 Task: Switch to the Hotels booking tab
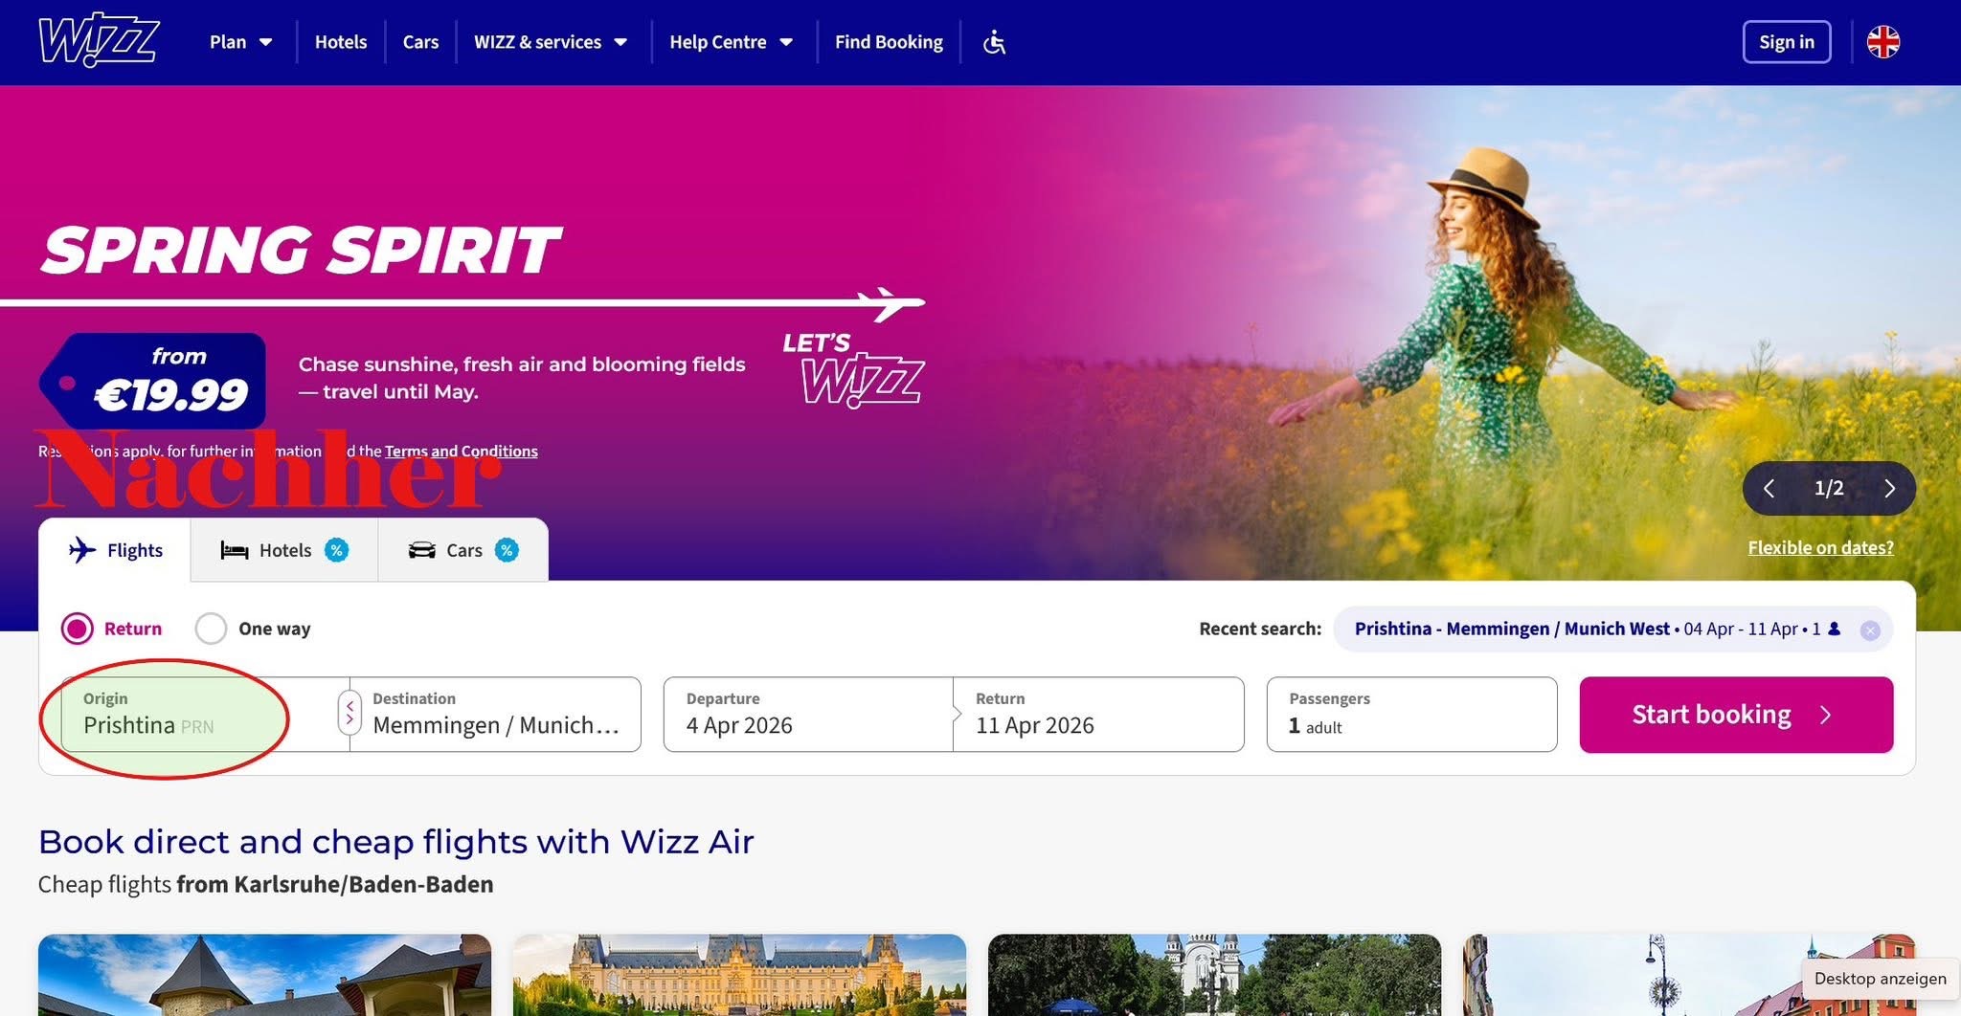[x=284, y=550]
